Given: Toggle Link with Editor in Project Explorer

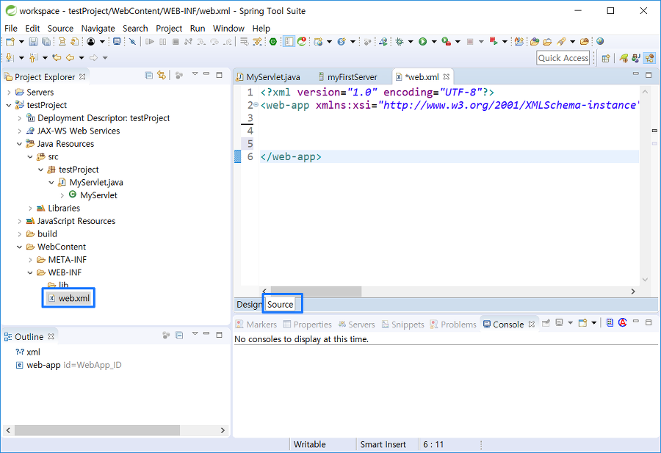Looking at the screenshot, I should pyautogui.click(x=162, y=76).
